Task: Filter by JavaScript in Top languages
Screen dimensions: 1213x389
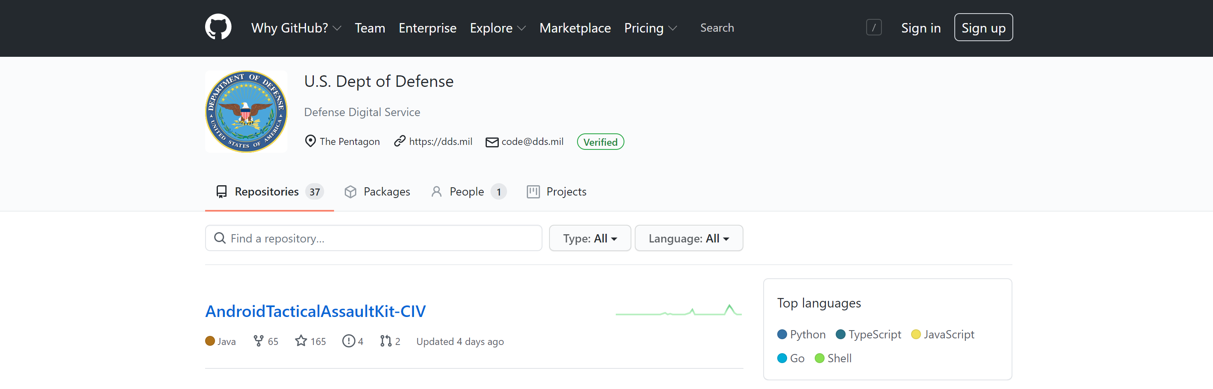Action: (x=943, y=335)
